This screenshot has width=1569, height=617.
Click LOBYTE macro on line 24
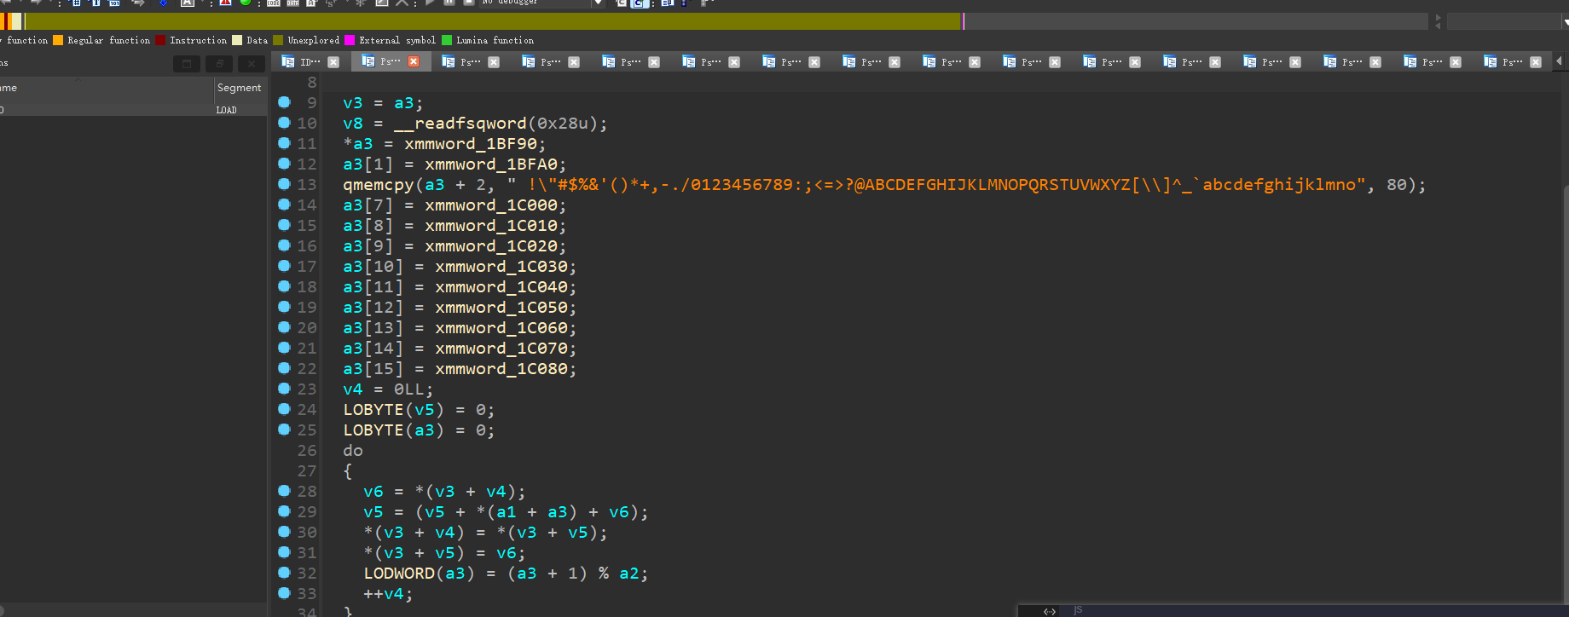tap(373, 410)
